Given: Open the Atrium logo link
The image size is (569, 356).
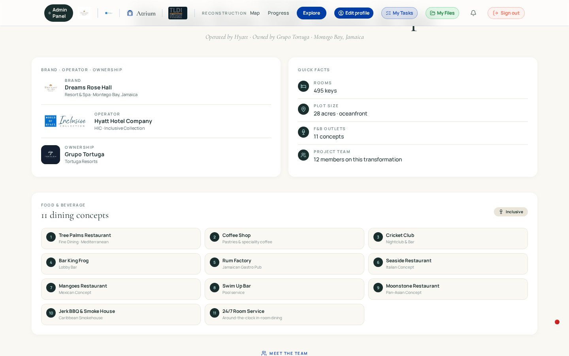Looking at the screenshot, I should pyautogui.click(x=141, y=13).
